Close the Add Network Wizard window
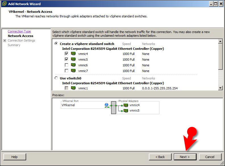 pos(221,4)
